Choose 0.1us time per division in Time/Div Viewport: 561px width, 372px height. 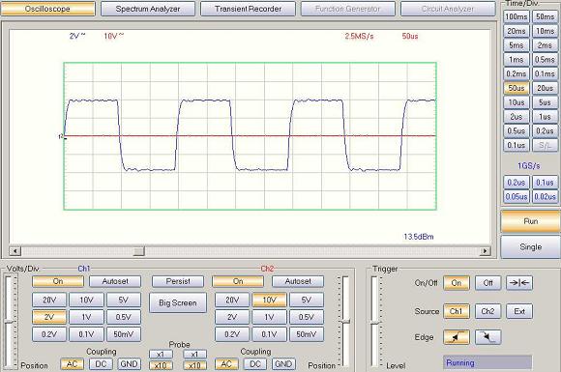[x=517, y=146]
